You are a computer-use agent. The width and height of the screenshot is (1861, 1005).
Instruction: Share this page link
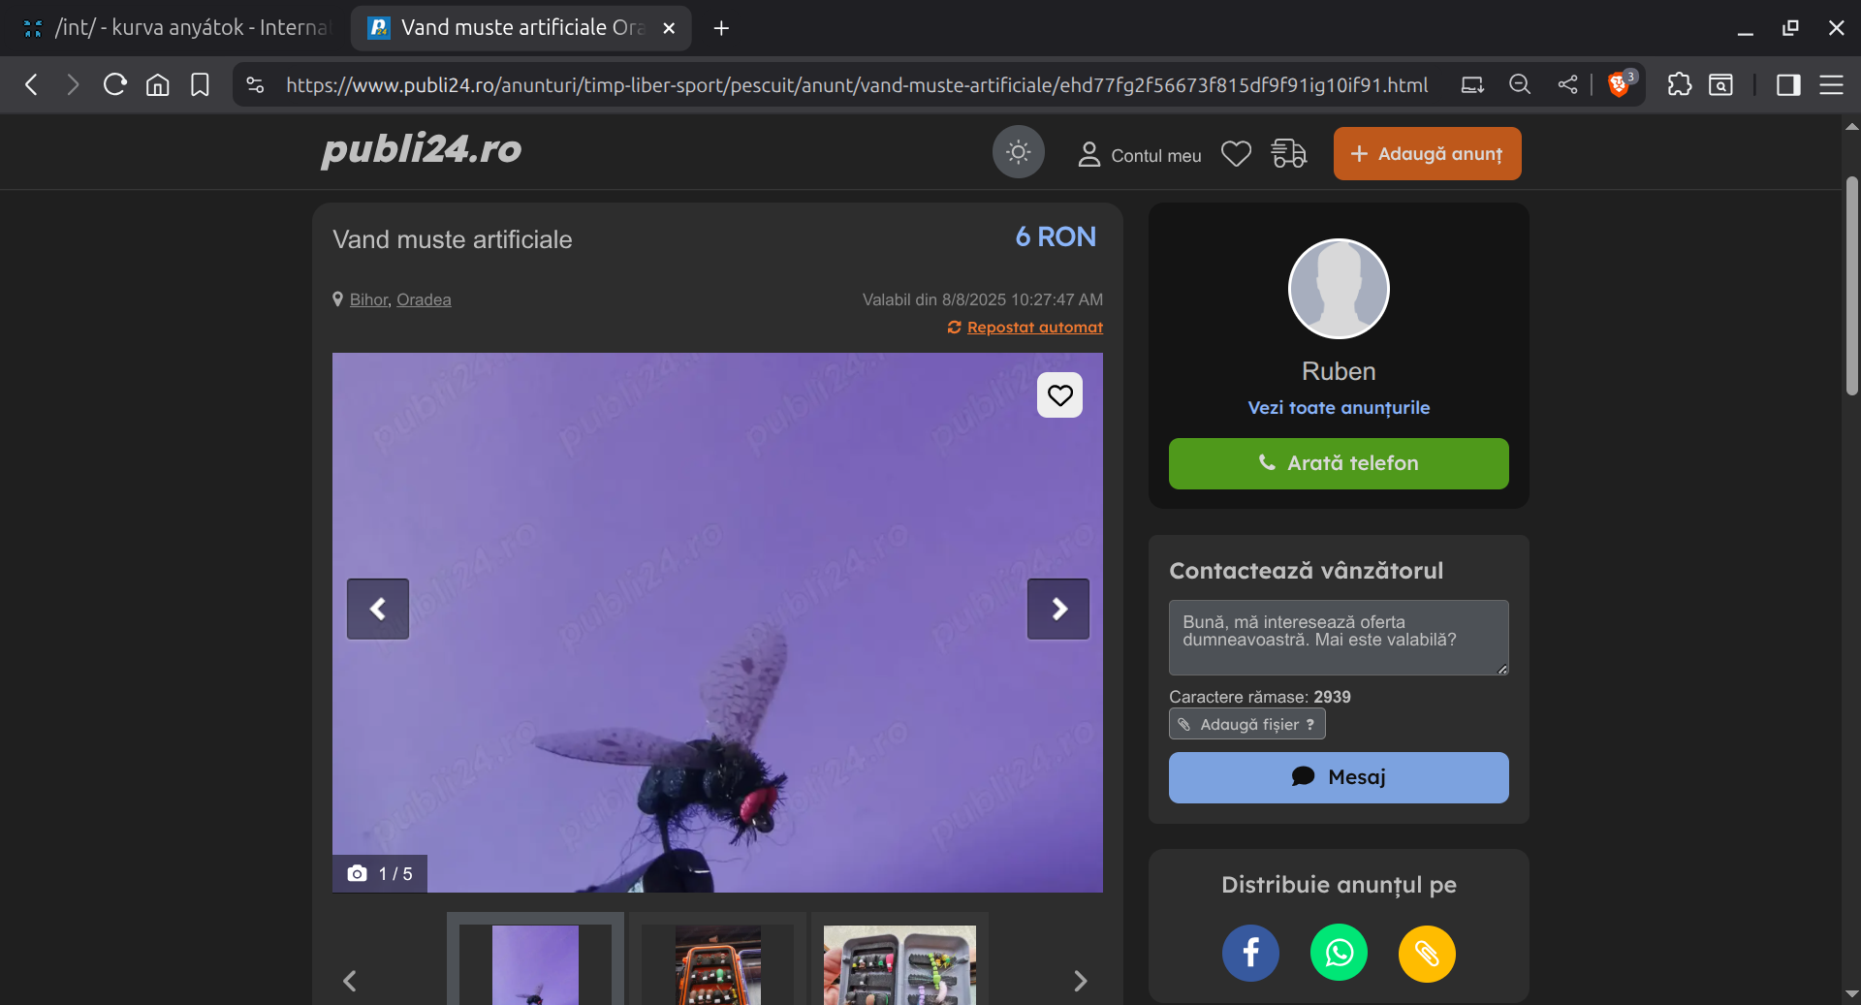[x=1567, y=85]
